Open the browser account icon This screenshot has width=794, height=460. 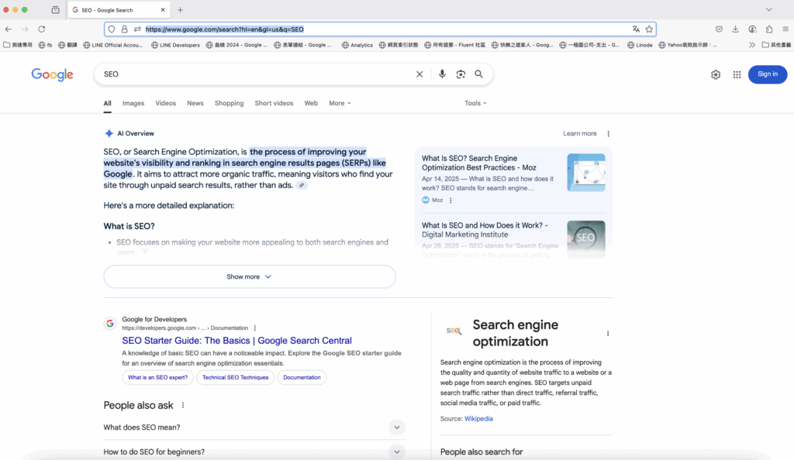pos(752,29)
